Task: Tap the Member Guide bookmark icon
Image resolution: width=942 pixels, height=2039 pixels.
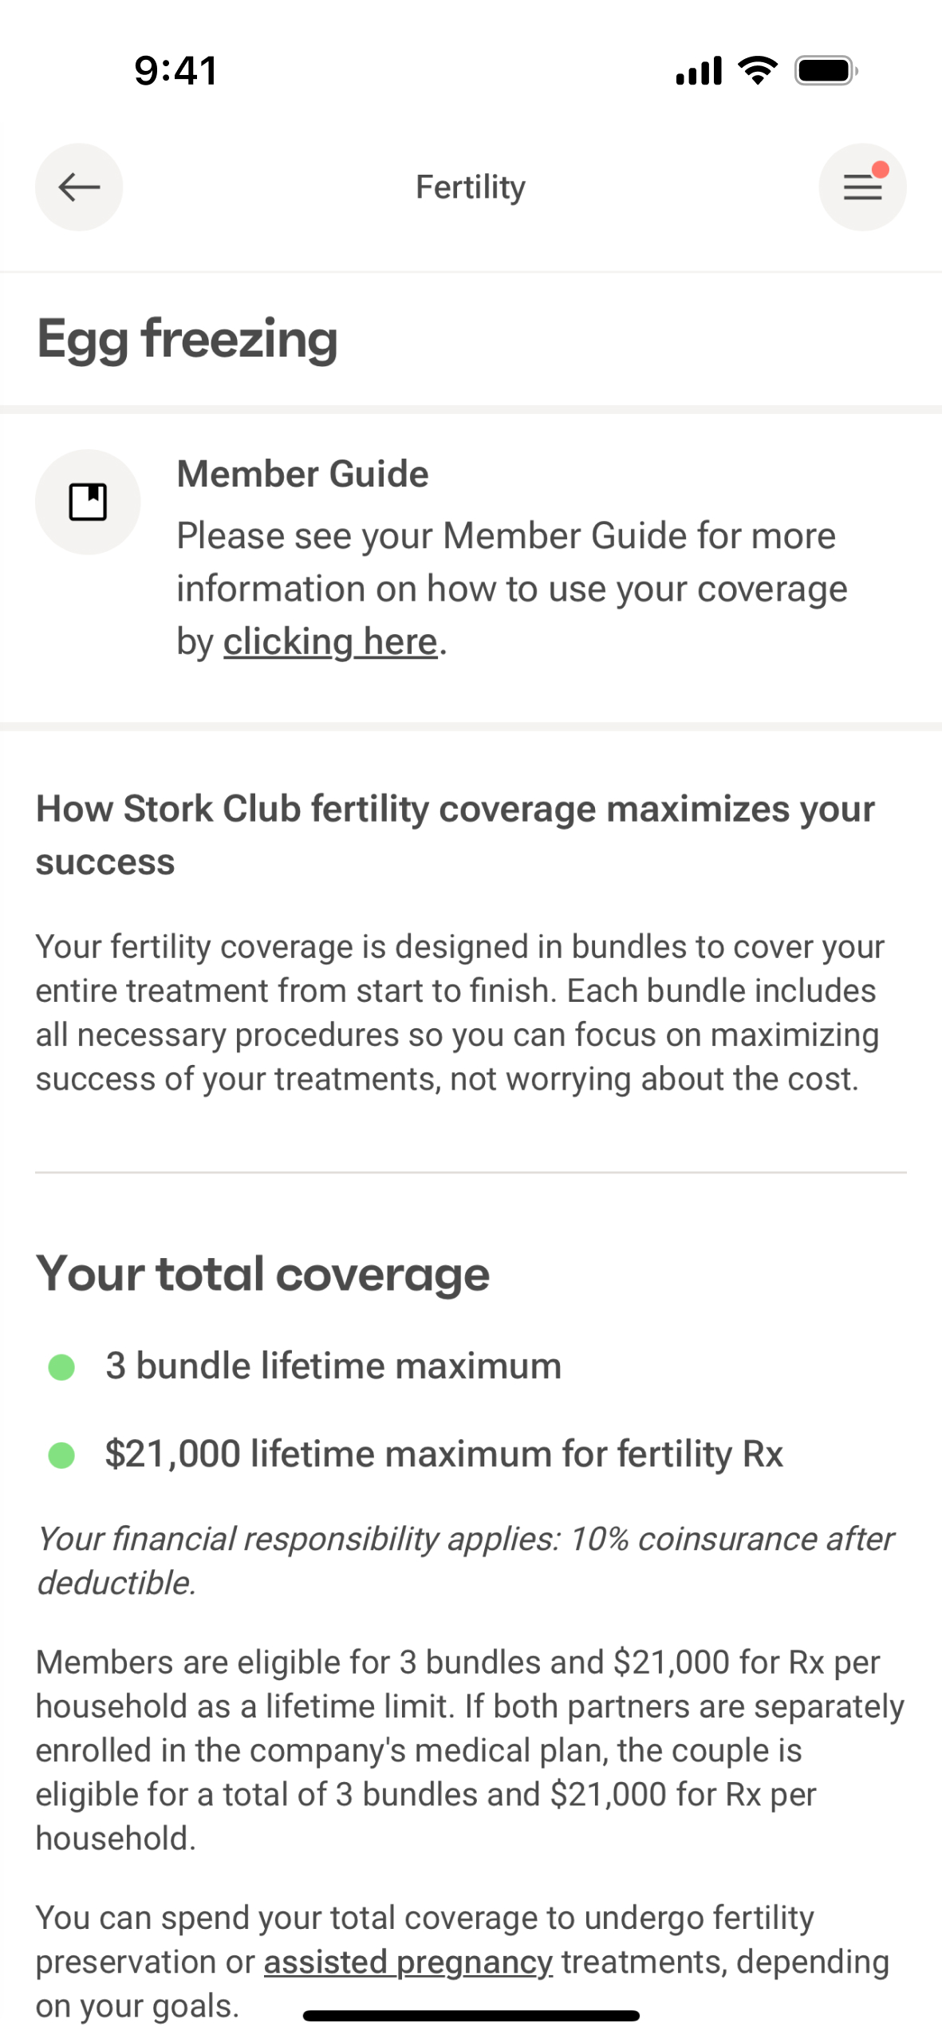Action: click(88, 502)
